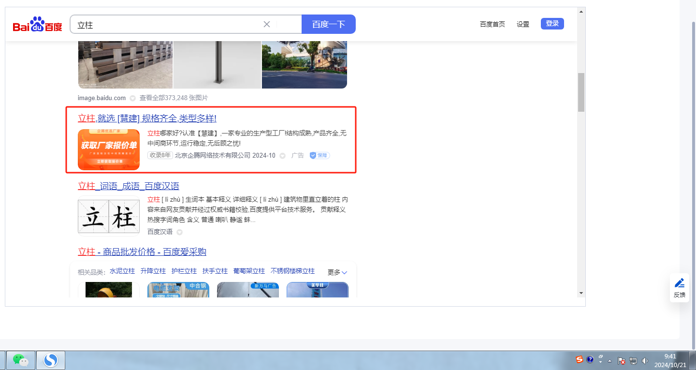Open the 立柱_词语_成语_百度汉语 result
The height and width of the screenshot is (370, 696).
pyautogui.click(x=129, y=186)
